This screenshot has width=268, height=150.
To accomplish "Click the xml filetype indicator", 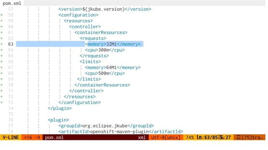I will point(142,137).
